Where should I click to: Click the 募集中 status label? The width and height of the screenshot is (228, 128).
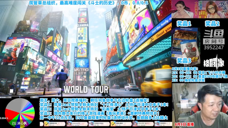tap(34, 97)
